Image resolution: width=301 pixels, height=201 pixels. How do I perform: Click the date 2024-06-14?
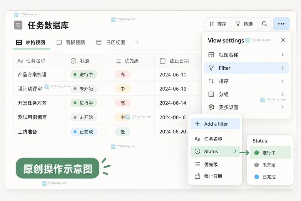coord(173,103)
